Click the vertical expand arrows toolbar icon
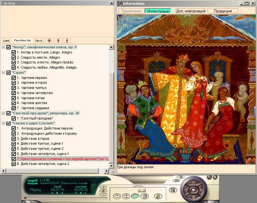Viewport: 257px width, 203px height. (58, 41)
